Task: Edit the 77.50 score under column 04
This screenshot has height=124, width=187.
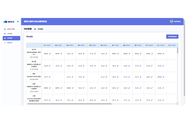Action: point(84,77)
